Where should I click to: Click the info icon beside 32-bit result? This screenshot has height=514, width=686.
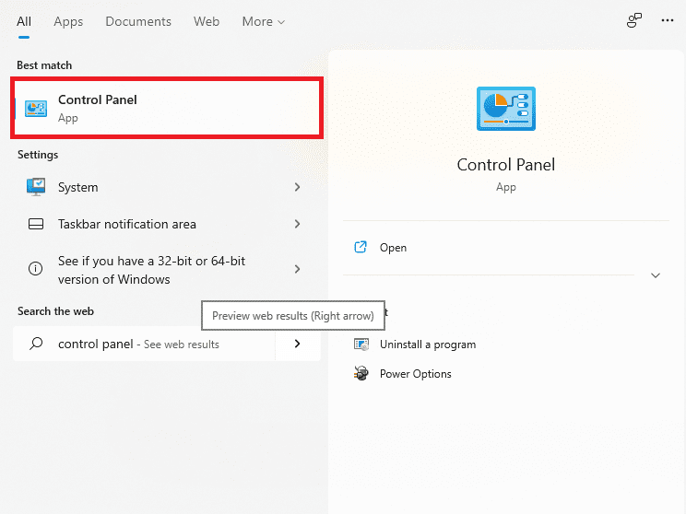click(35, 268)
